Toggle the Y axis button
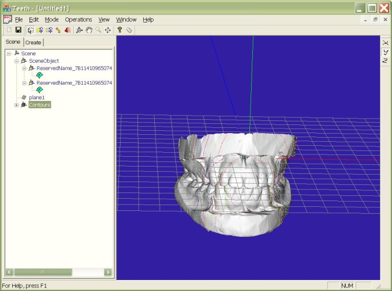 point(386,52)
